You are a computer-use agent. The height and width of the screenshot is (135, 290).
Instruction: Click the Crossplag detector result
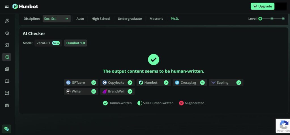pos(190,83)
